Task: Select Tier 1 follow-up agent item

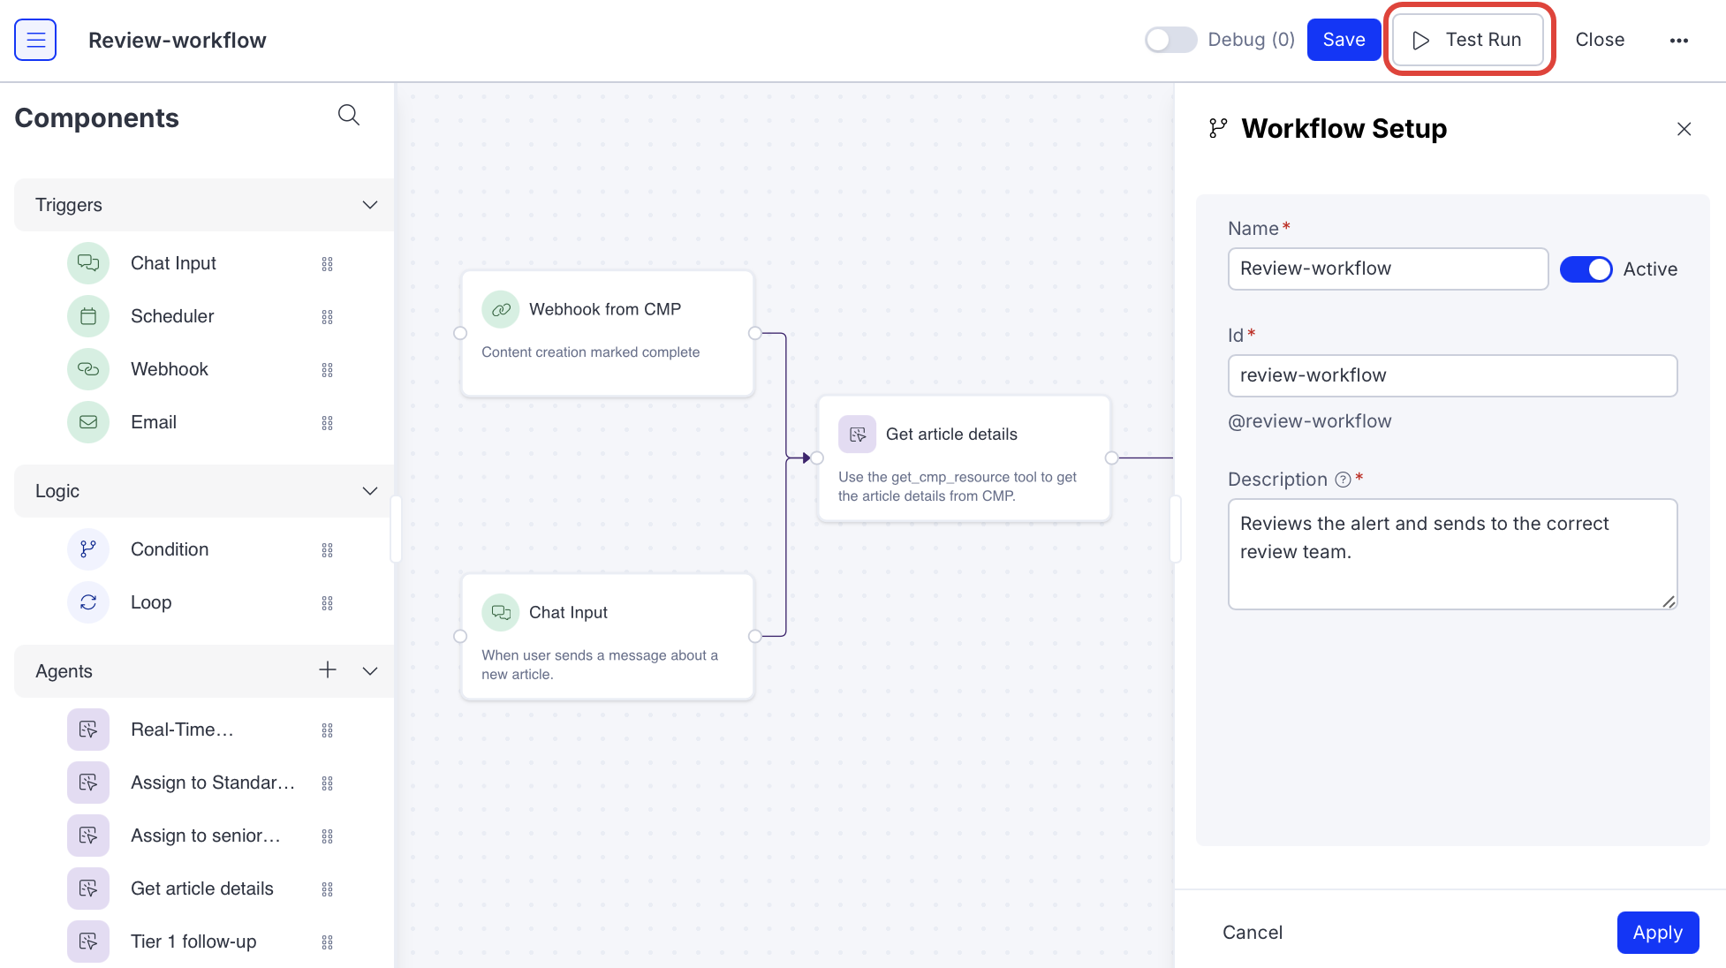Action: click(x=193, y=942)
